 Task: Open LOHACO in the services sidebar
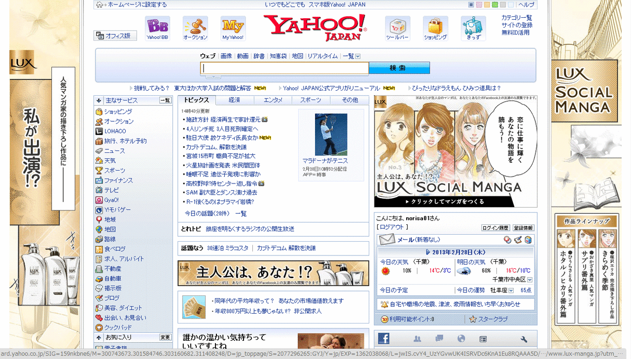115,131
